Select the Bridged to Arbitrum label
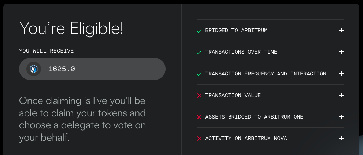363x155 pixels. (236, 30)
